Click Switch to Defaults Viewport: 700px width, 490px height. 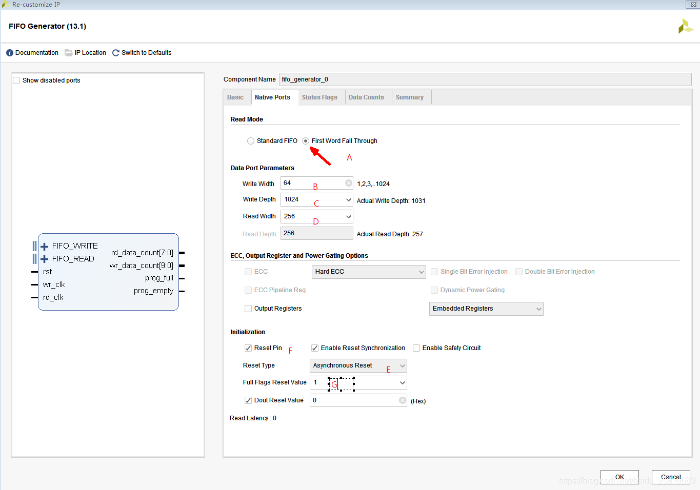[x=147, y=53]
